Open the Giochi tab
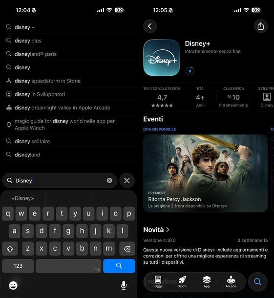Viewport: 274px width, 298px height. [x=182, y=282]
